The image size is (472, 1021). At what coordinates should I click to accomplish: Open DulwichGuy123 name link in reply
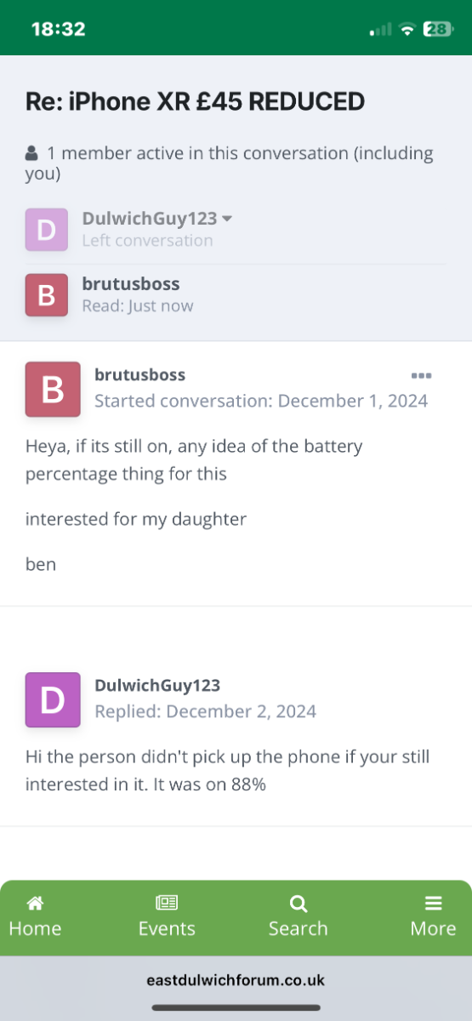point(157,685)
